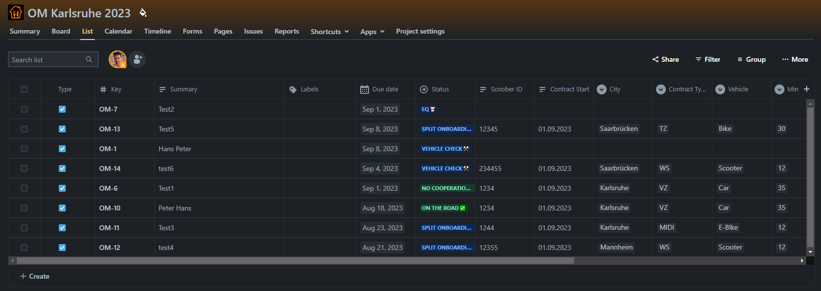Click the issue type icon for OM-14
The height and width of the screenshot is (291, 821).
[62, 168]
